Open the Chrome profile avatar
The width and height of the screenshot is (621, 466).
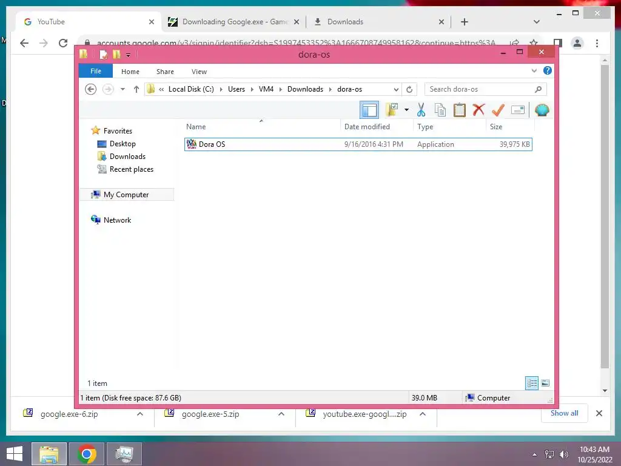pos(577,43)
